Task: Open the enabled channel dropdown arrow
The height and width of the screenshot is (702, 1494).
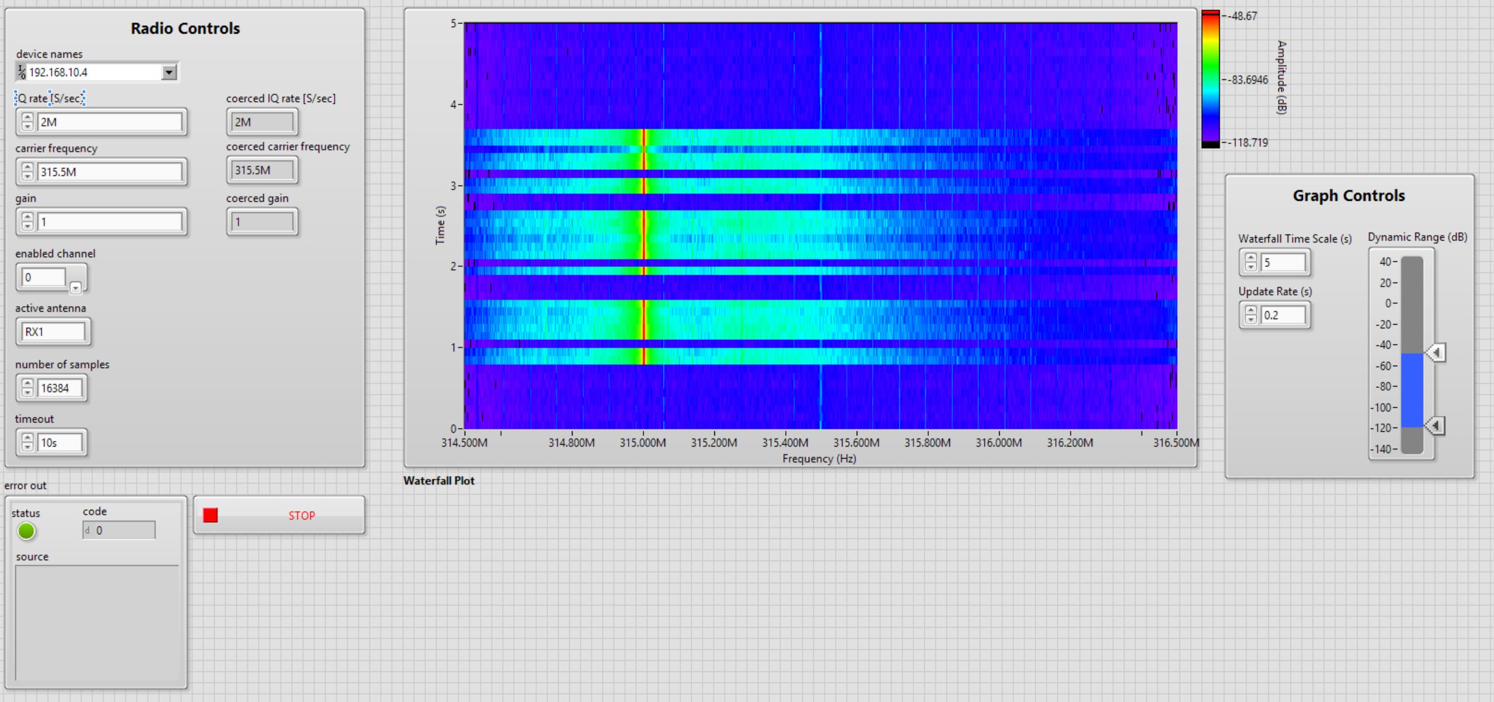Action: tap(75, 288)
